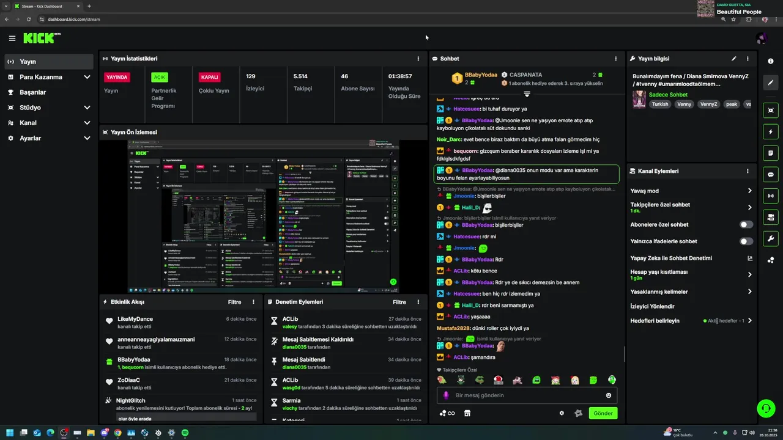Open the weather widget on taskbar
This screenshot has height=440, width=783.
click(x=678, y=433)
